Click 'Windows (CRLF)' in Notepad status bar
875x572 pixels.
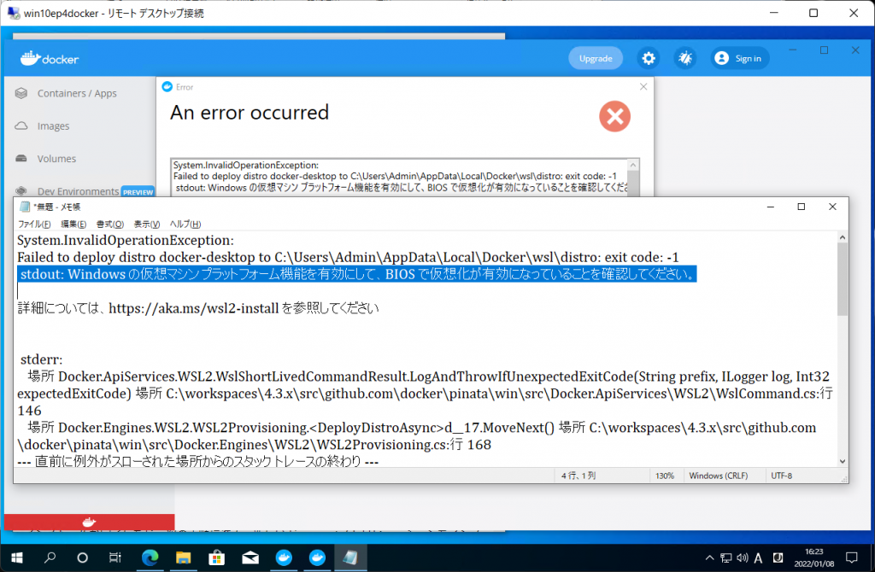[718, 476]
